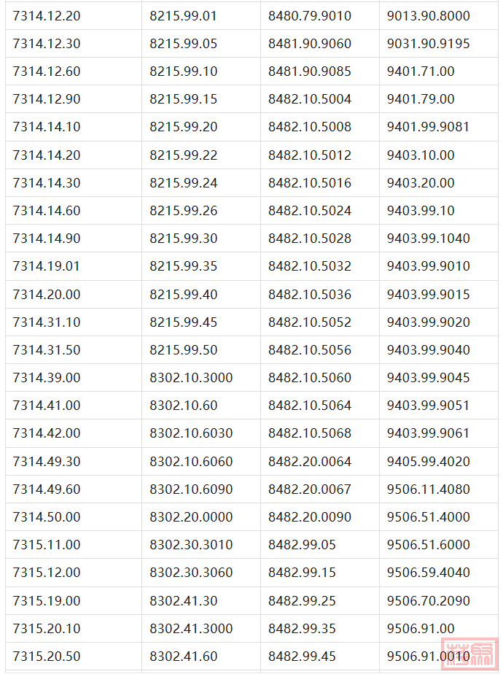
Task: Pick the code 8482.99.05
Action: 302,545
